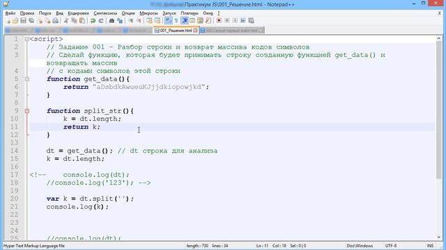Open the Синтаксисы menu
The width and height of the screenshot is (446, 250).
(x=105, y=13)
